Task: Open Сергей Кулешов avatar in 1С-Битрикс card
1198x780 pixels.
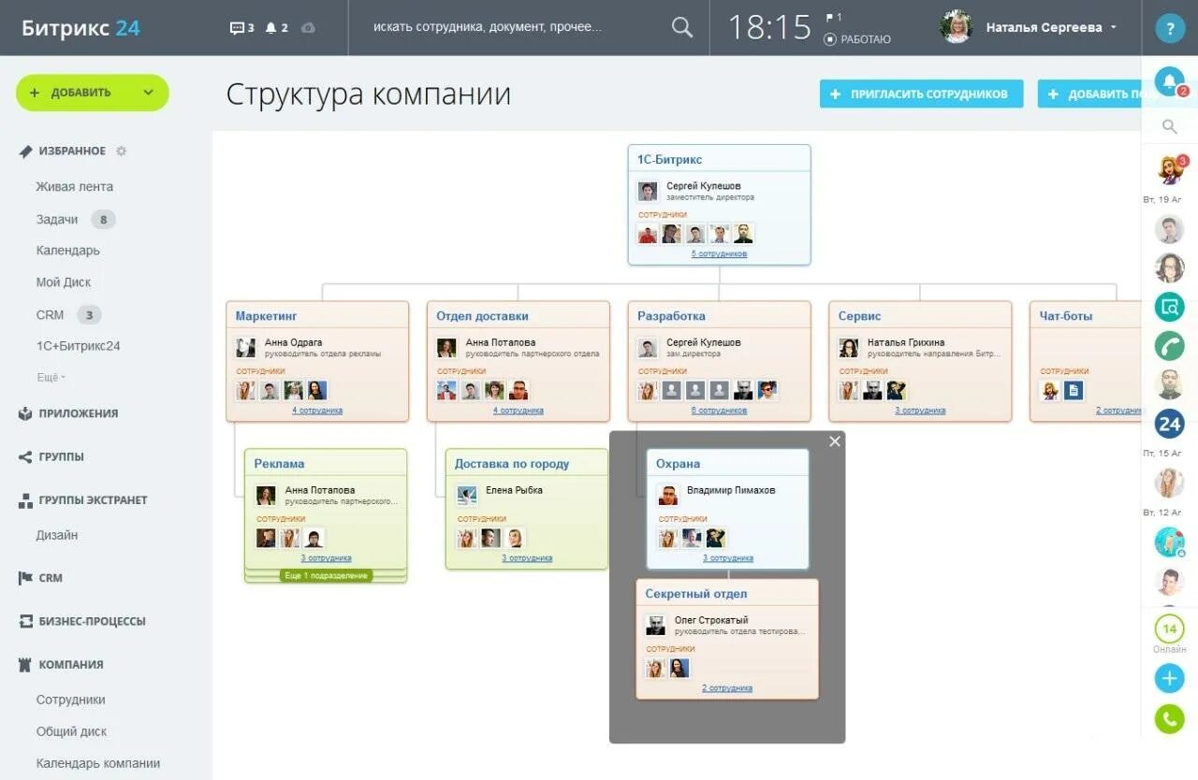Action: [648, 192]
